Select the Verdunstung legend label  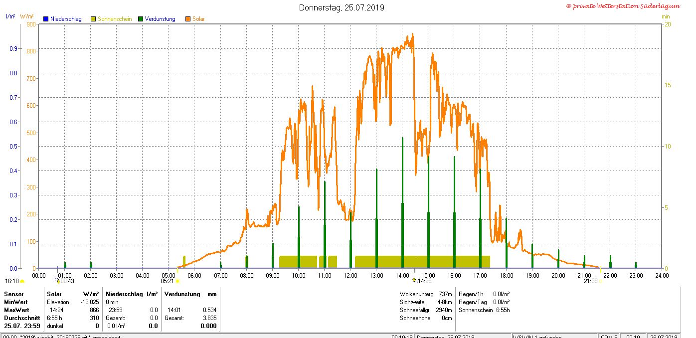click(160, 19)
